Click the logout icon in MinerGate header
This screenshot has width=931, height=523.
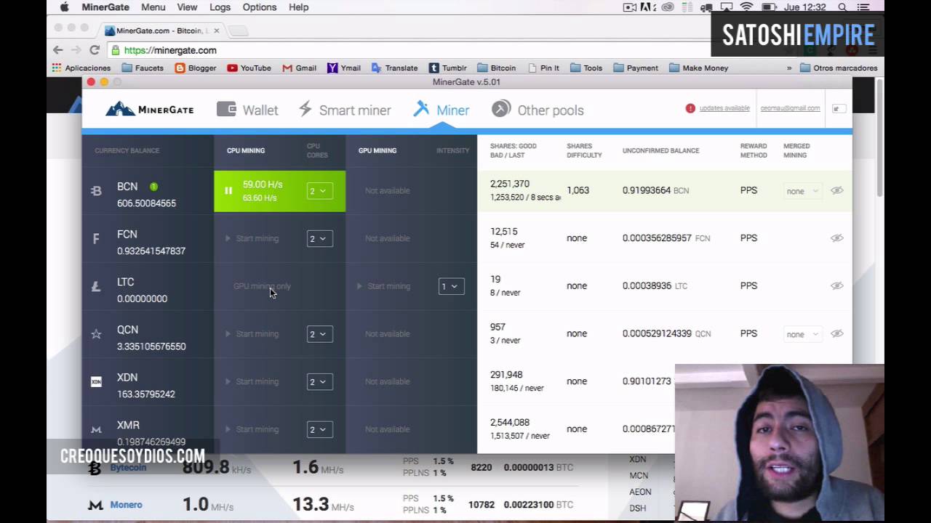pyautogui.click(x=838, y=108)
